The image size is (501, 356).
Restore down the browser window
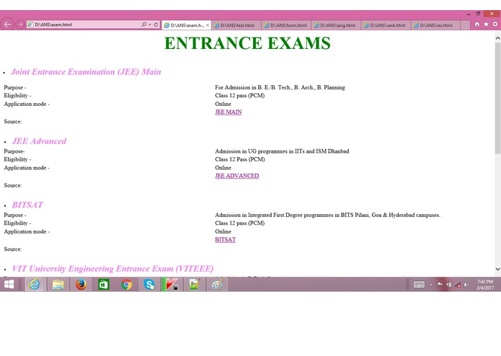coord(478,14)
